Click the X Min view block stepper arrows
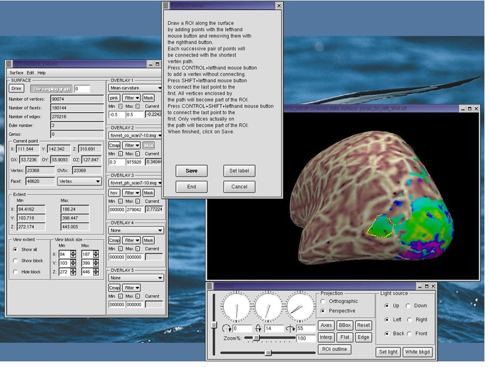 pyautogui.click(x=73, y=254)
